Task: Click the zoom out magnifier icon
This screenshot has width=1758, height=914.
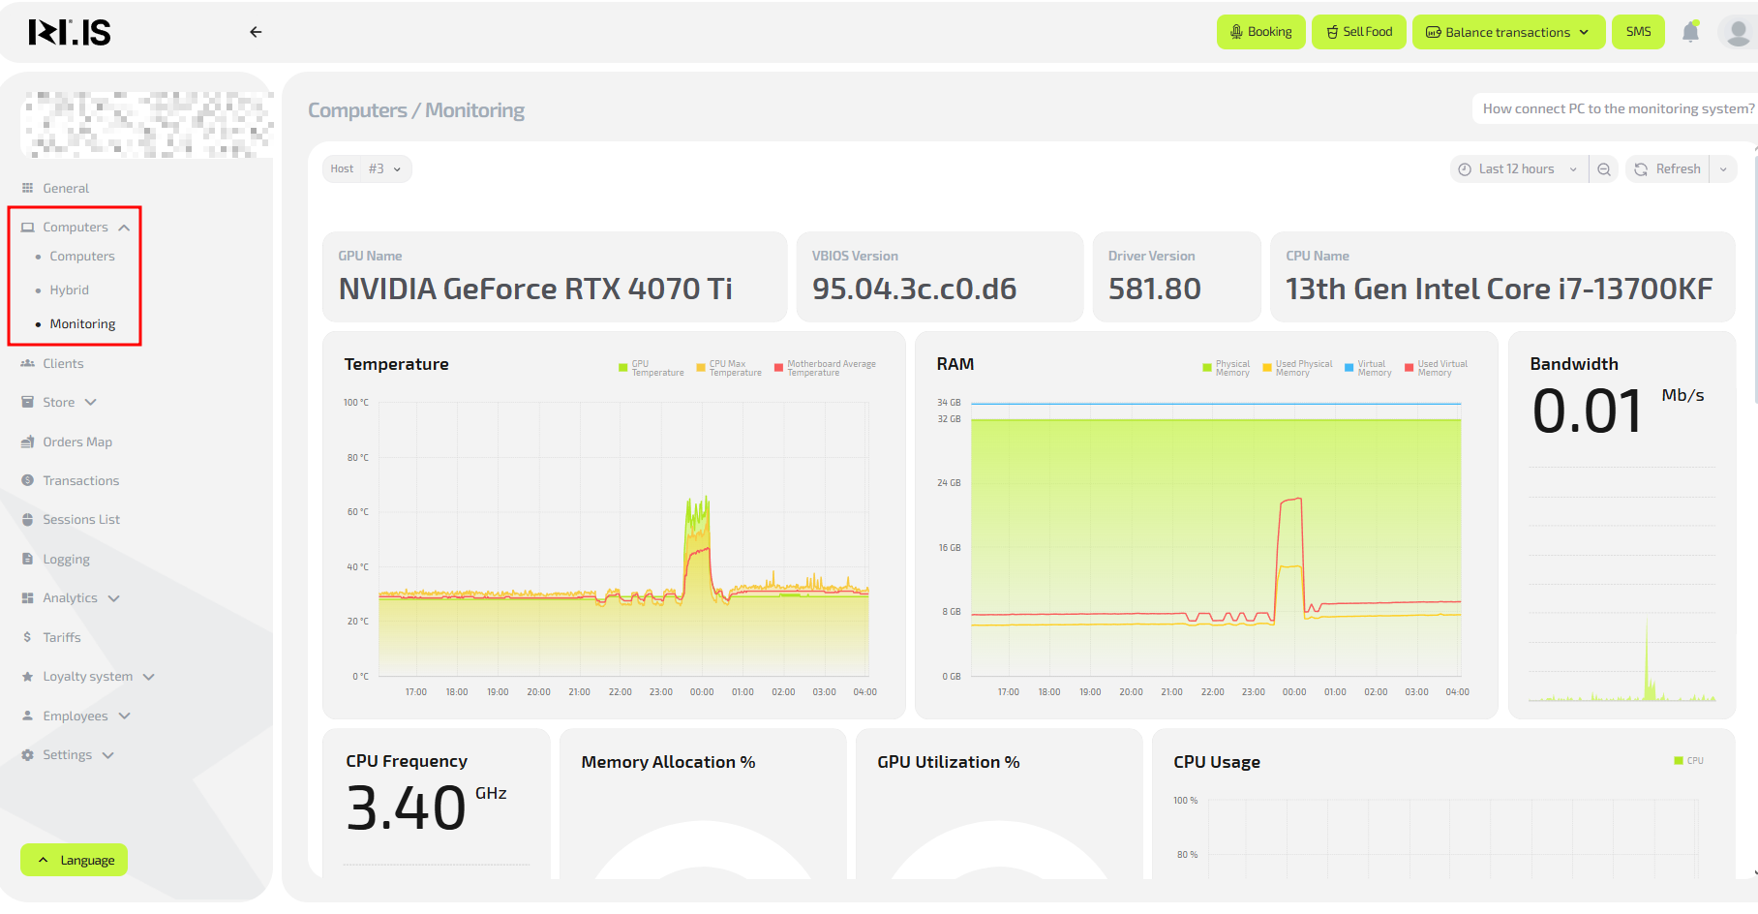Action: (x=1604, y=169)
